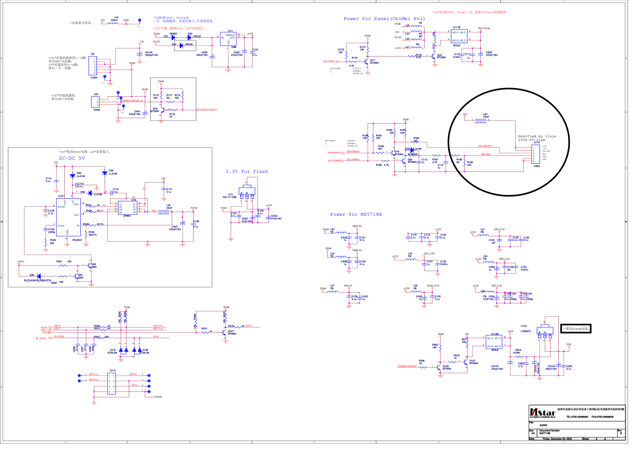Viewport: 641px width, 453px height.
Task: Click the '3.3V for flash' section title
Action: 247,172
